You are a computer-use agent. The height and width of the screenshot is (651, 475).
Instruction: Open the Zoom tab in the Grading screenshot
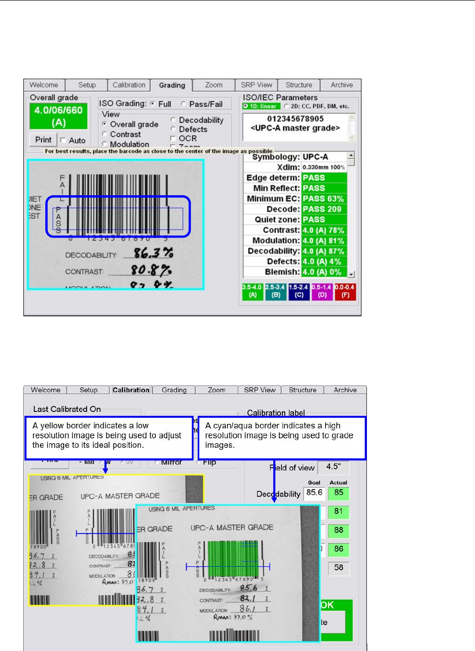click(214, 85)
